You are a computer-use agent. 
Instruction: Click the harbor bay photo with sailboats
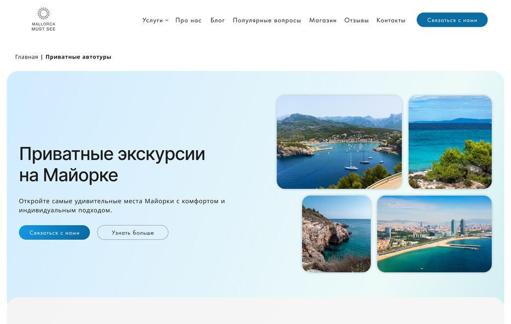pyautogui.click(x=339, y=142)
